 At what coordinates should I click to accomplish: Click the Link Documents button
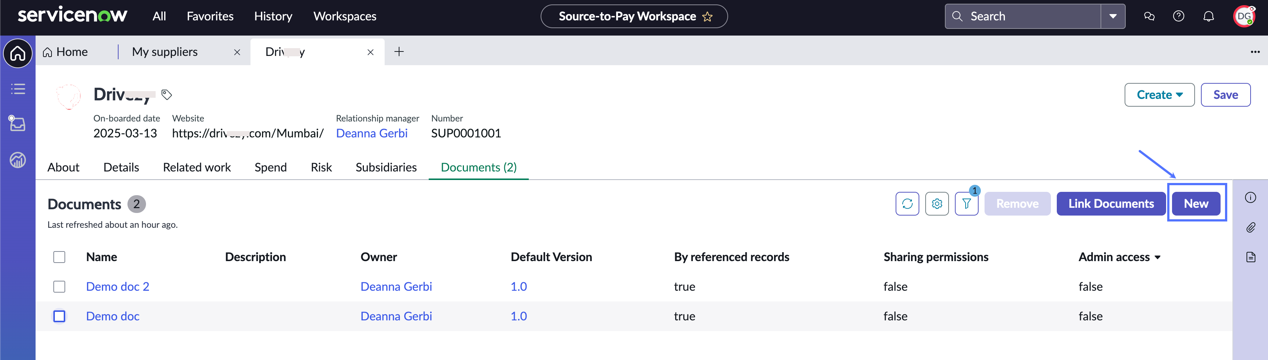tap(1111, 204)
